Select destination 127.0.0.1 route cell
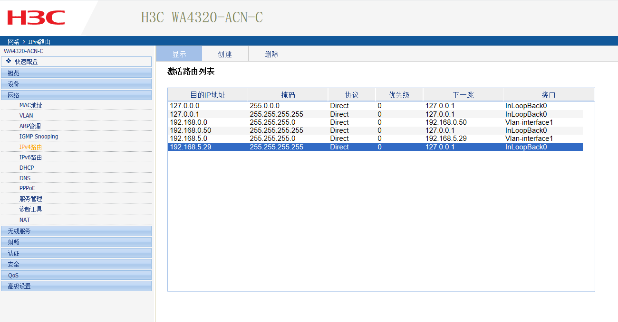The height and width of the screenshot is (322, 618). pos(184,114)
